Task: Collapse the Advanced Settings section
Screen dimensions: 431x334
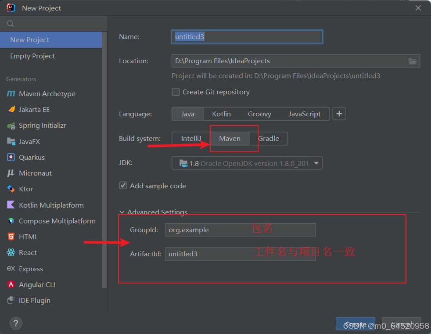Action: click(x=122, y=212)
